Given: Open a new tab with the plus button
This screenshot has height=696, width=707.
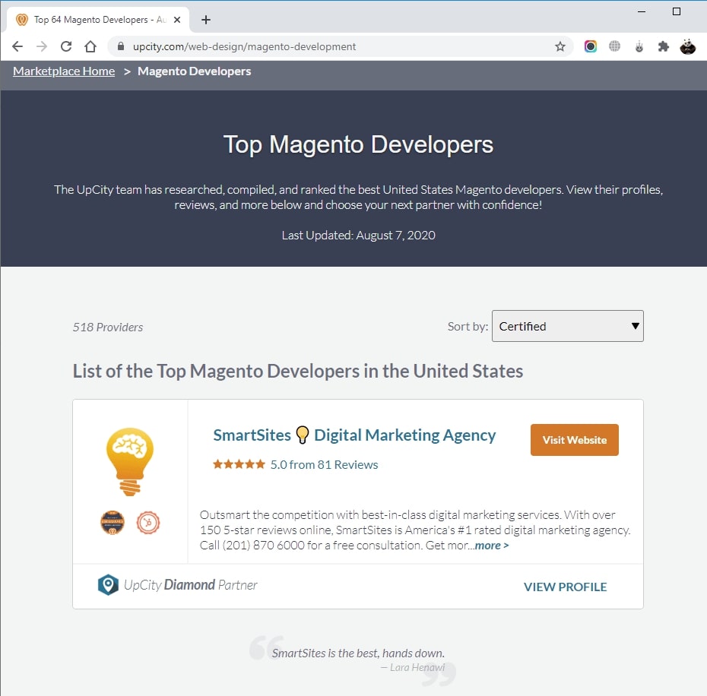Looking at the screenshot, I should (x=206, y=20).
